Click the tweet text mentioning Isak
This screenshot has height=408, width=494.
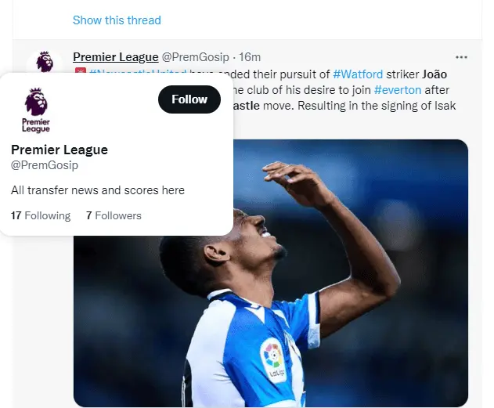[352, 106]
